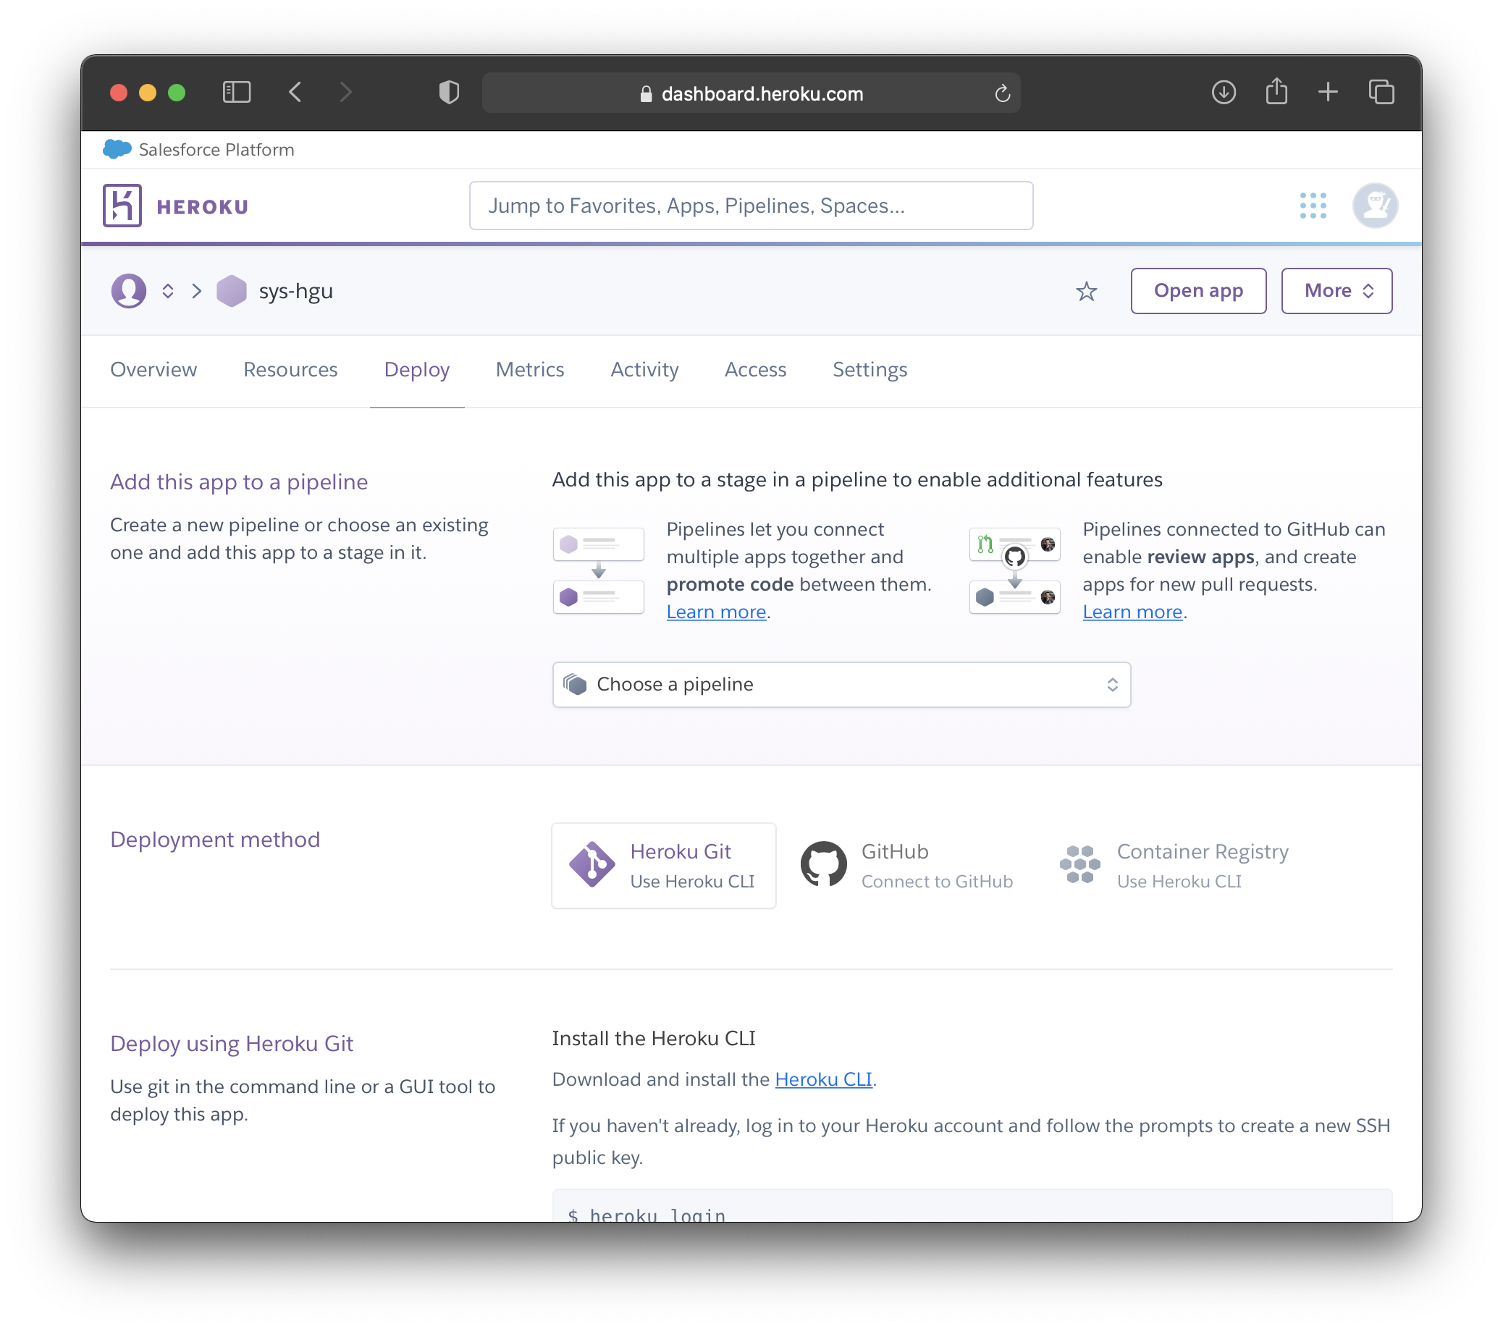Expand the account switcher arrows in breadcrumb

168,291
